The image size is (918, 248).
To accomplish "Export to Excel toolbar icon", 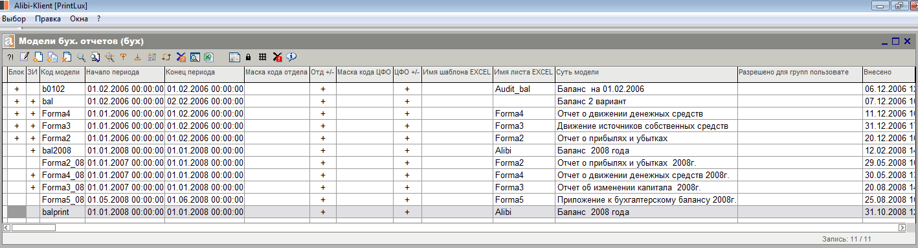I will [209, 57].
